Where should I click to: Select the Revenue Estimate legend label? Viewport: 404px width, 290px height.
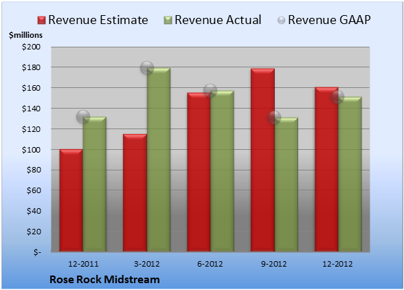(x=98, y=20)
